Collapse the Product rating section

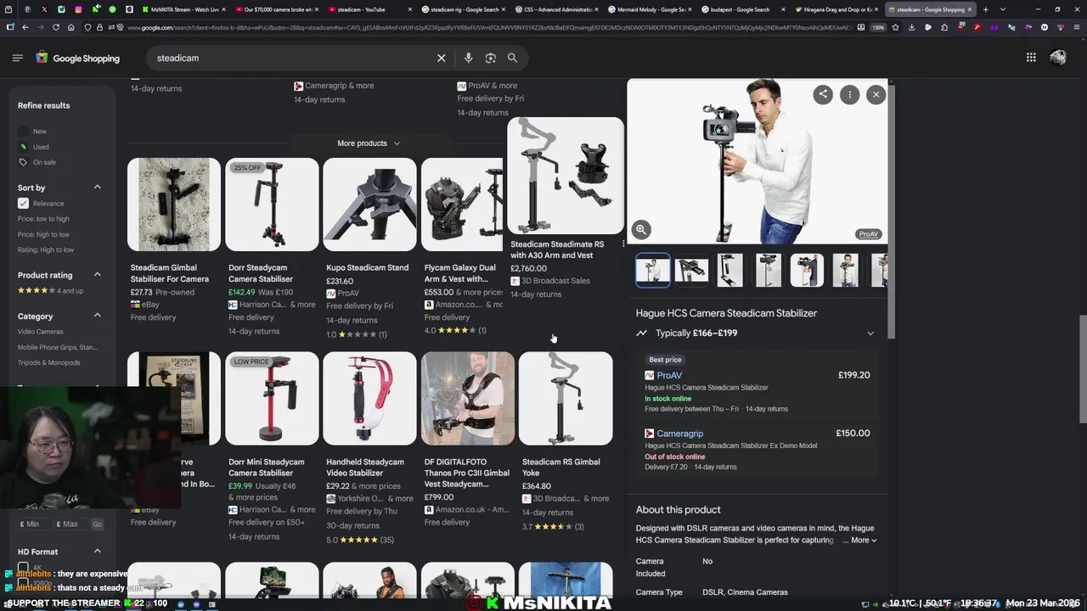tap(97, 275)
